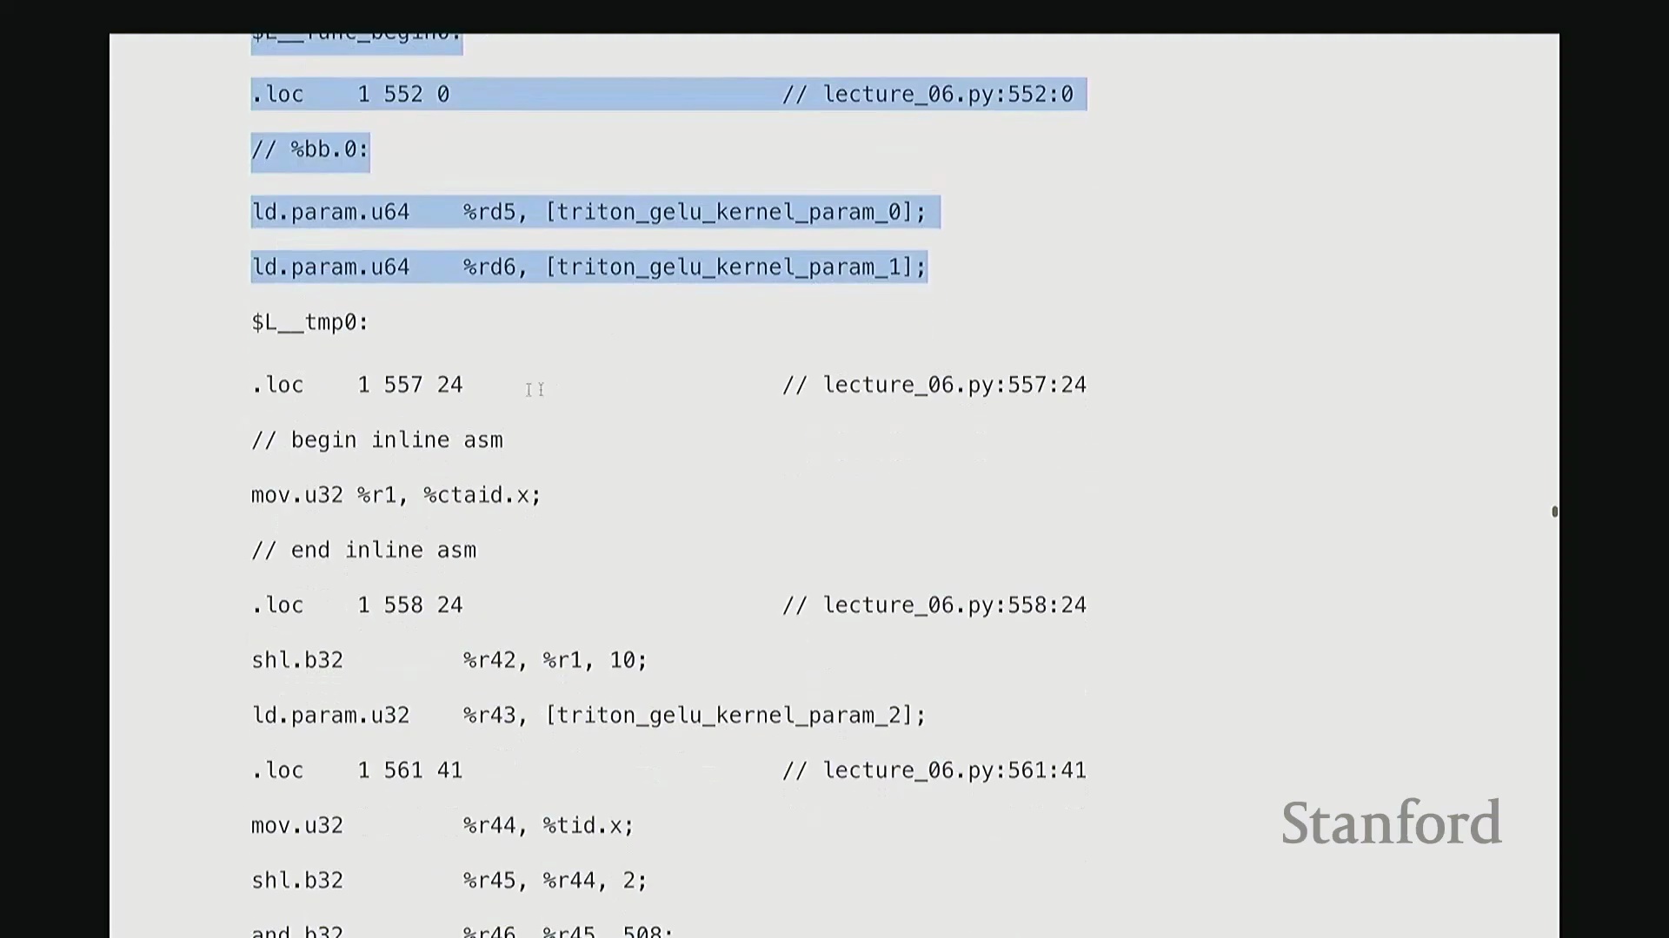Click the 'shl.b32 %r42, %r1, 10' instruction

click(x=449, y=660)
